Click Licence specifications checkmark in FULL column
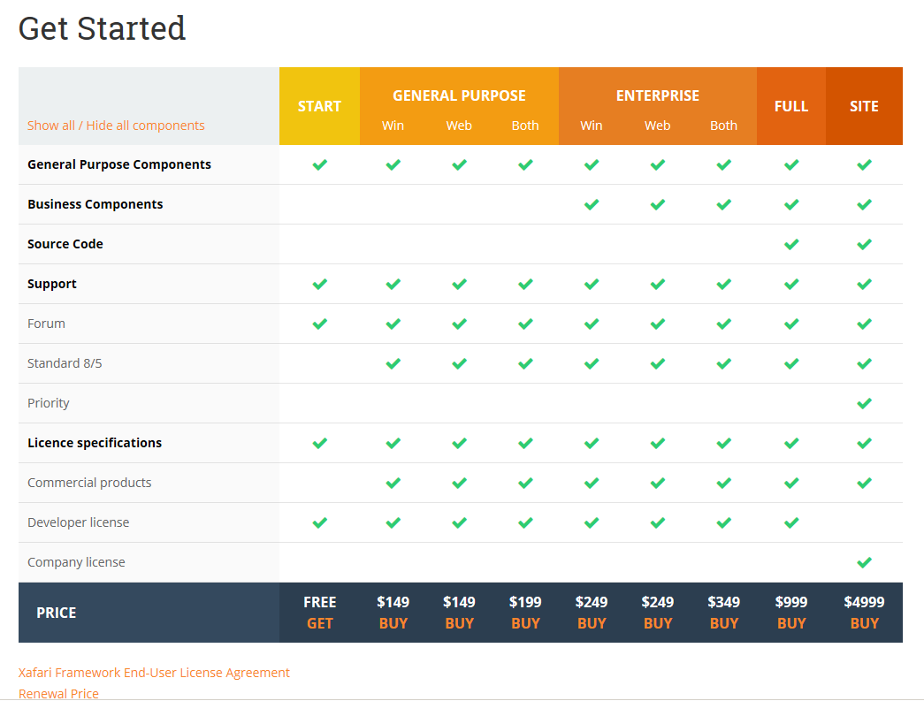The width and height of the screenshot is (924, 701). pyautogui.click(x=791, y=443)
